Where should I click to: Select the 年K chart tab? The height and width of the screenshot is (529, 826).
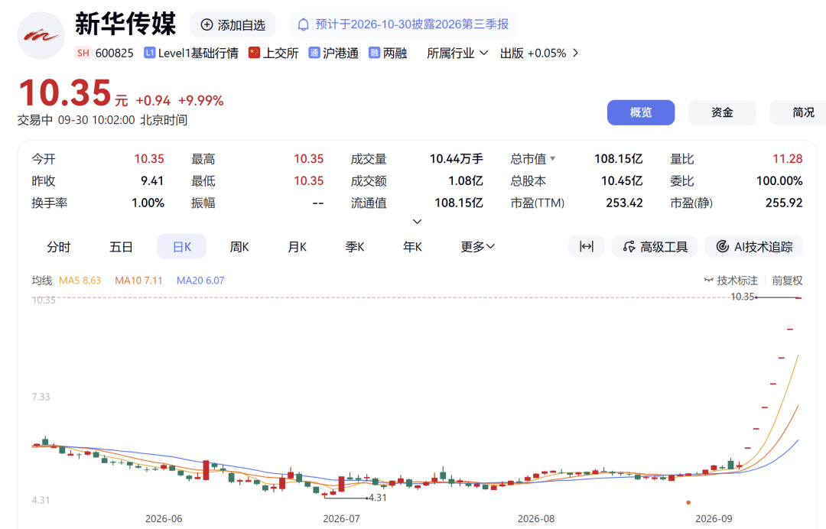pos(412,247)
